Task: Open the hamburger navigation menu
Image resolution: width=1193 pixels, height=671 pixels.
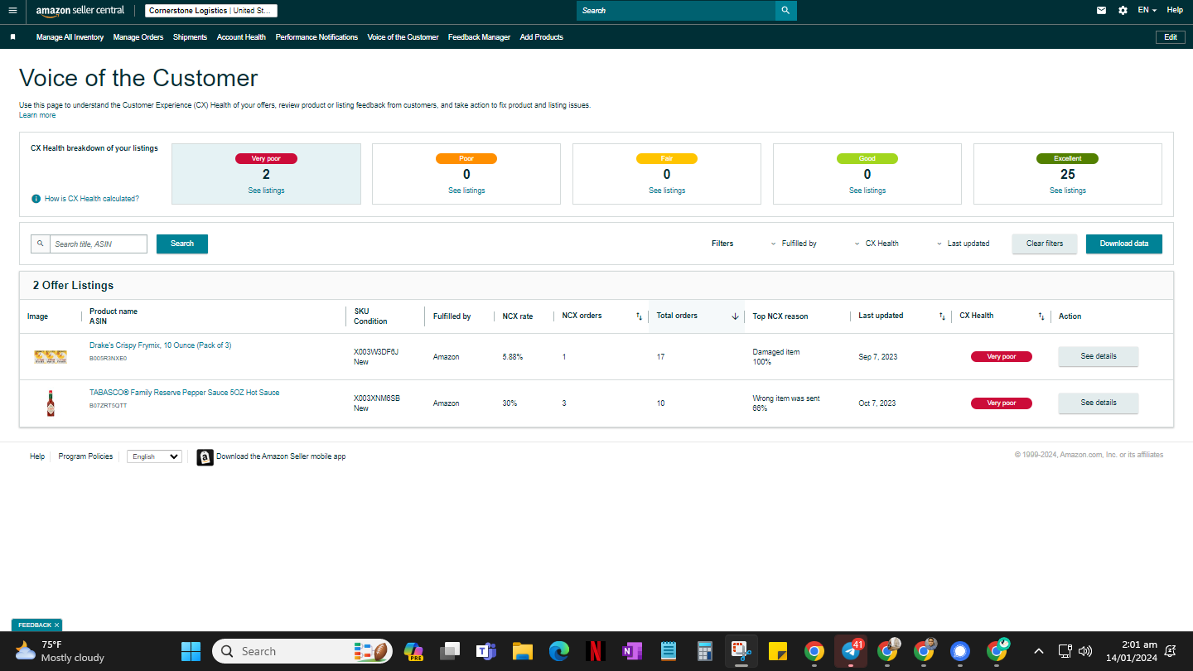Action: point(12,11)
